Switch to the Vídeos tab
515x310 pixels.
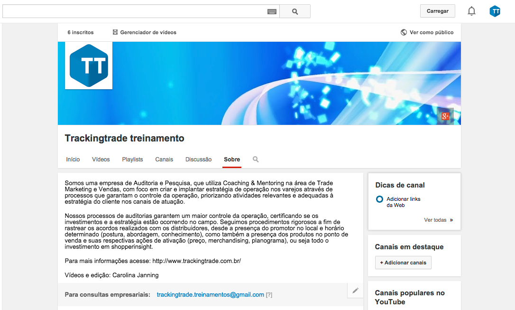coord(101,160)
